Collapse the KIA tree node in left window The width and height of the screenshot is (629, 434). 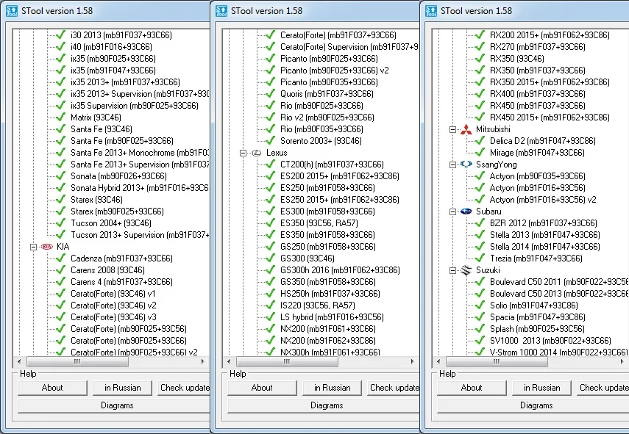pos(33,247)
